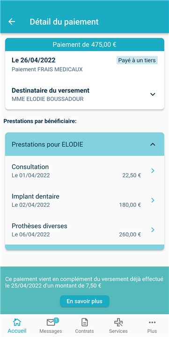Collapse Prestations pour ELODIE section
This screenshot has width=169, height=337.
153,145
